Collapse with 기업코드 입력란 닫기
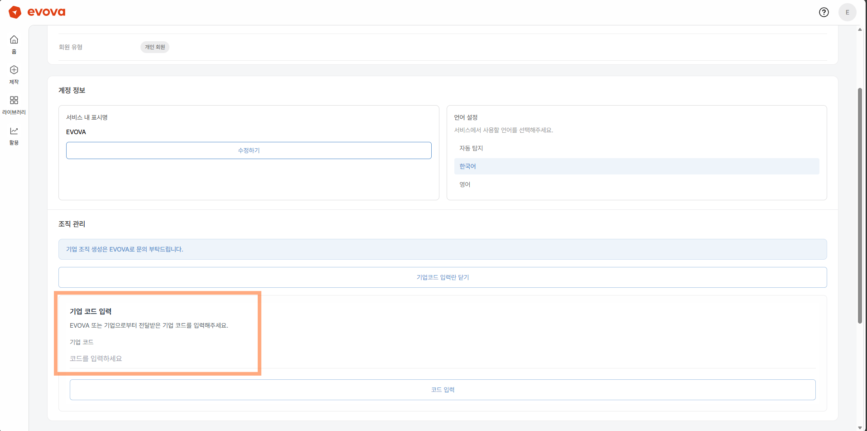This screenshot has width=867, height=431. 443,277
